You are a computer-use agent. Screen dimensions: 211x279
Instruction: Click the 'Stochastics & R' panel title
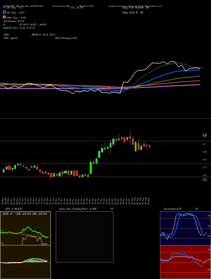(x=172, y=209)
